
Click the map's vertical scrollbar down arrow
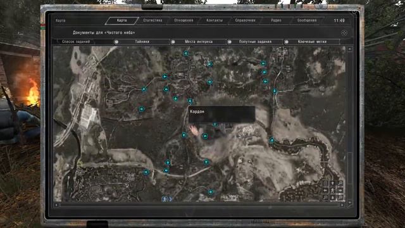click(350, 203)
